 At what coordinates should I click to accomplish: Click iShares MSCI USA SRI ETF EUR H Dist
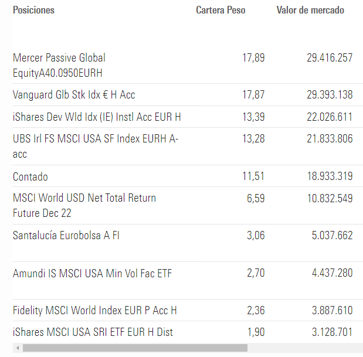93,332
